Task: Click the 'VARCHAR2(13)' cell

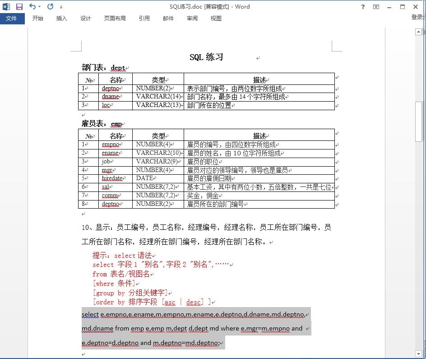Action: coord(158,106)
